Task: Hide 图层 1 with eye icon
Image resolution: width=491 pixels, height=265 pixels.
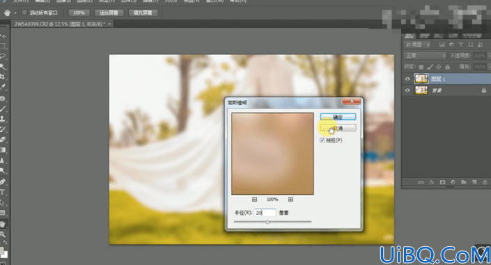Action: 407,79
